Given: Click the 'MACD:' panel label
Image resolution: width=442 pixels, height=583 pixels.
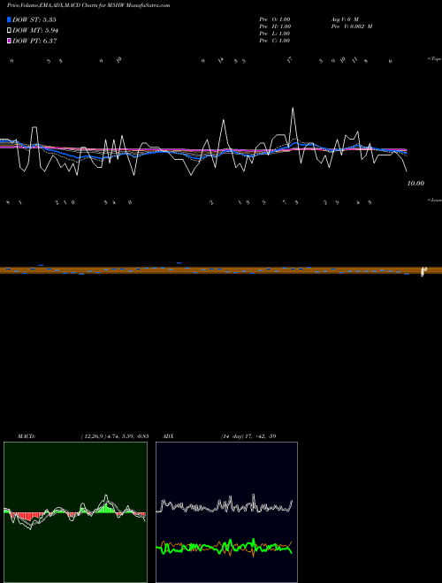Looking at the screenshot, I should click(x=27, y=436).
